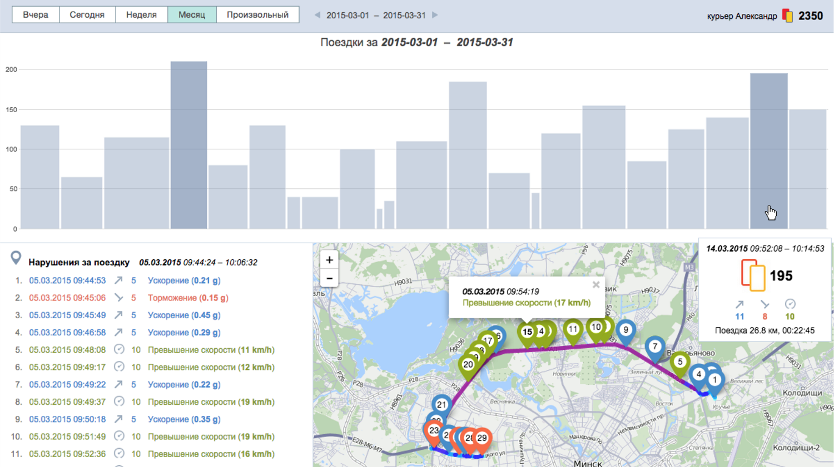834x467 pixels.
Task: Zoom in the map with plus button
Action: [329, 260]
